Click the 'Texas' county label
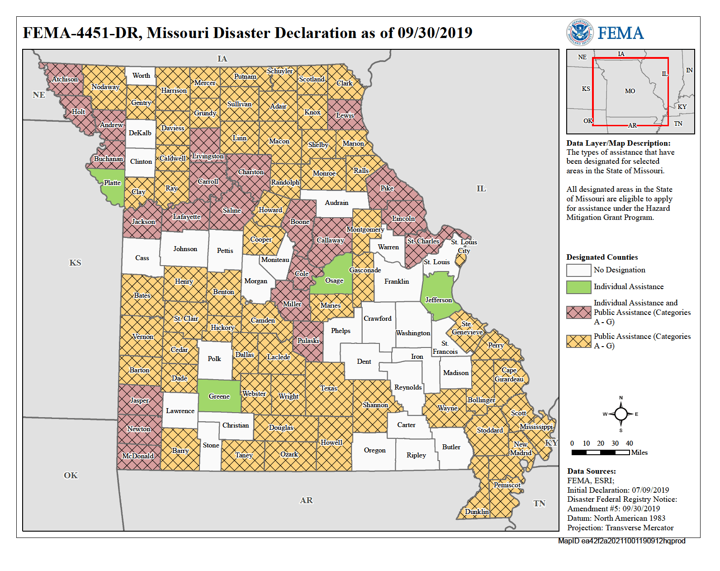This screenshot has width=720, height=571. click(329, 388)
